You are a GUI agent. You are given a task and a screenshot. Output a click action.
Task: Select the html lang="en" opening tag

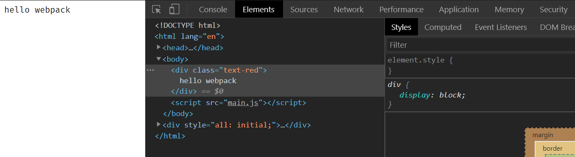(189, 36)
